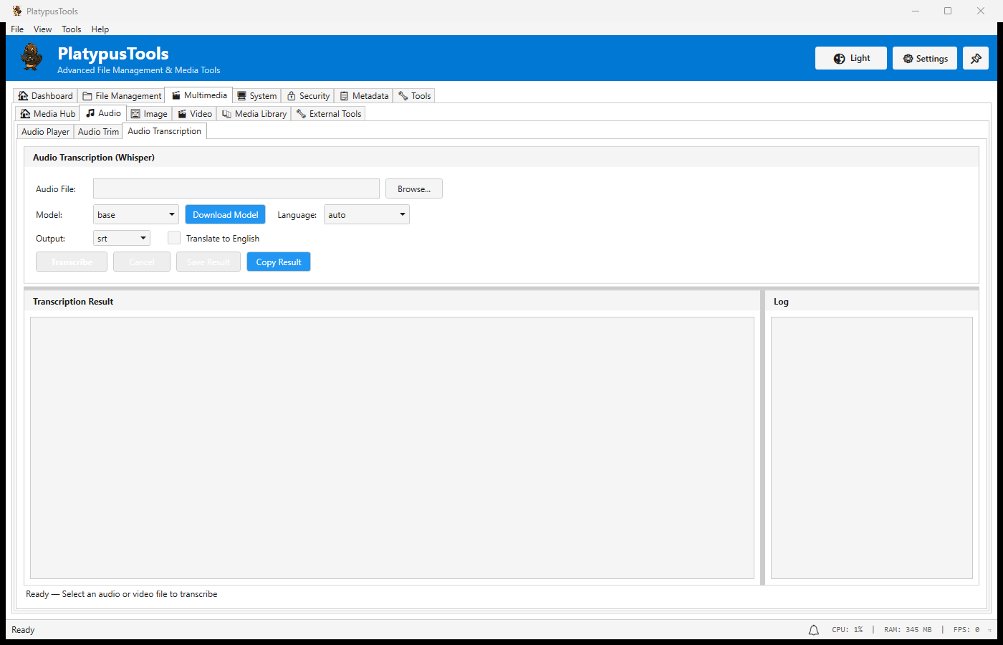
Task: Open the Media Library sub-tab
Action: tap(254, 114)
